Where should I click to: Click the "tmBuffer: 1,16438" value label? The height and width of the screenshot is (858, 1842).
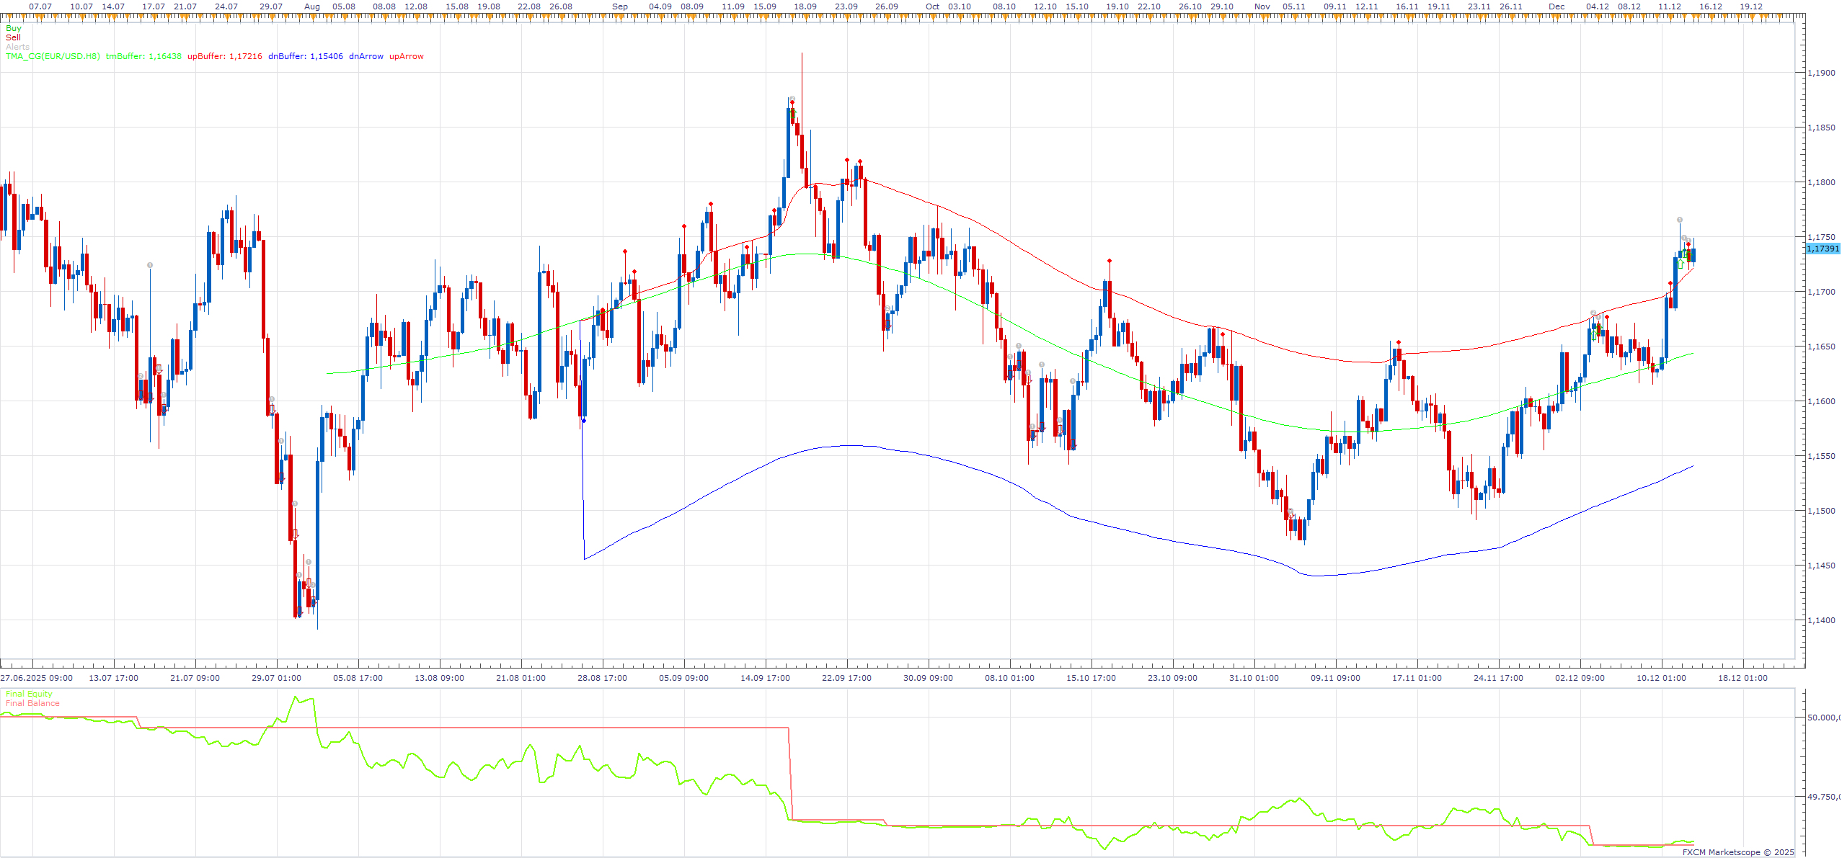tap(143, 56)
